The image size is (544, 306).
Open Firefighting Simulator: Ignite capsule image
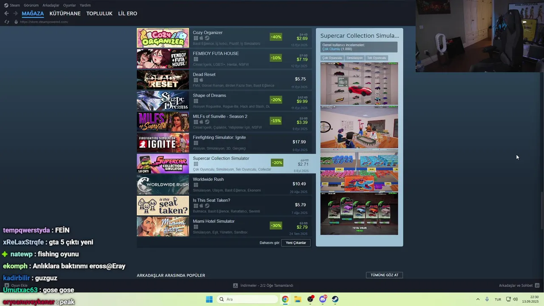(x=163, y=143)
